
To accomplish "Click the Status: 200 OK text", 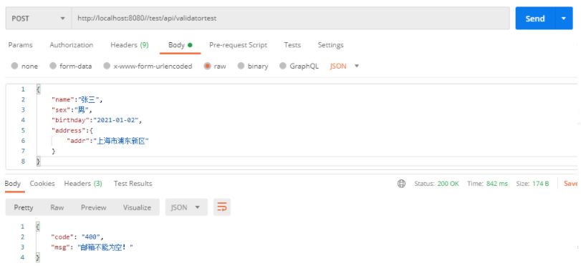I will click(x=436, y=184).
